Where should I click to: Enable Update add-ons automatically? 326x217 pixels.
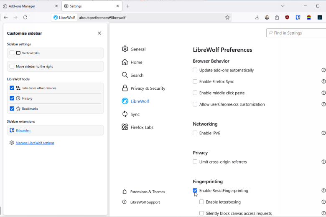[x=195, y=70]
